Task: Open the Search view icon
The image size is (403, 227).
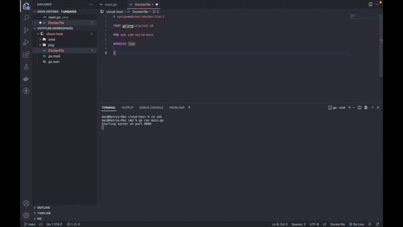Action: 26,18
